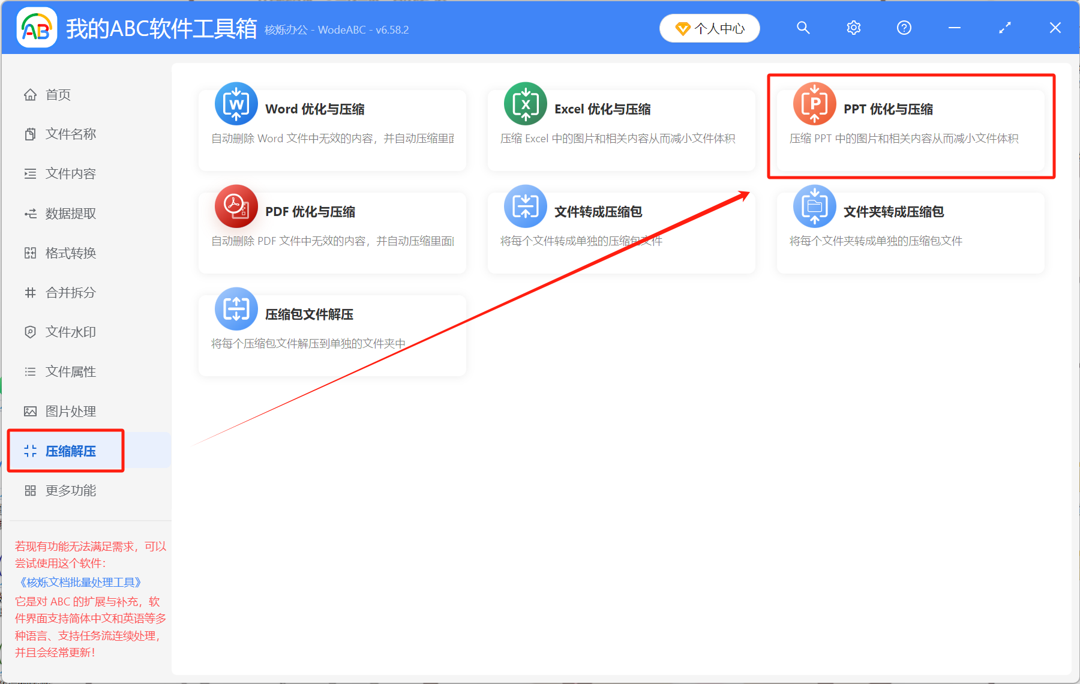Open the search function
Image resolution: width=1080 pixels, height=684 pixels.
pos(803,28)
